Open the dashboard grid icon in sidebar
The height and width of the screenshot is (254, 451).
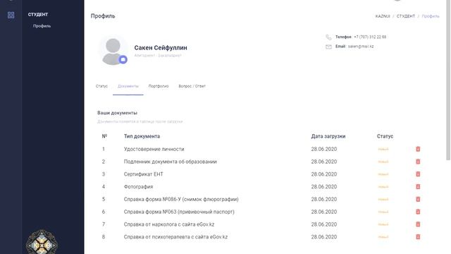coord(11,15)
